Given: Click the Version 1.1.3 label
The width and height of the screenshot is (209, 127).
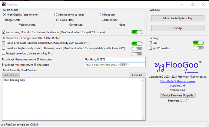Looking at the screenshot, I should point(177,90).
